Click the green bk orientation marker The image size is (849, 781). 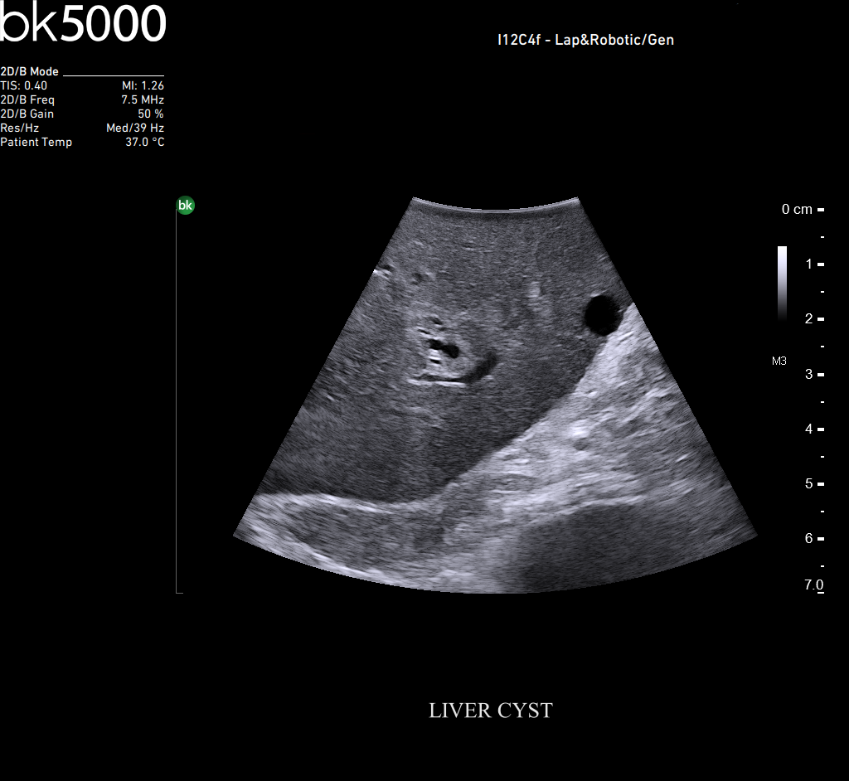pos(186,206)
